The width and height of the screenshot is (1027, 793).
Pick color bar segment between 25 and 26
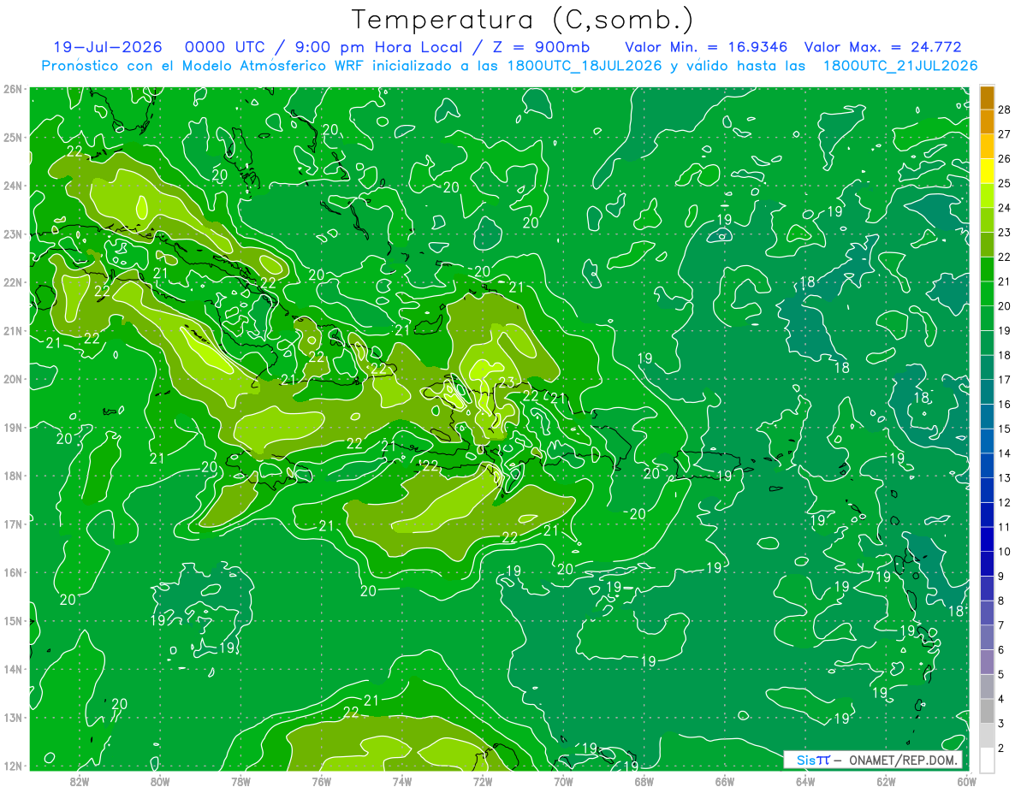(987, 171)
